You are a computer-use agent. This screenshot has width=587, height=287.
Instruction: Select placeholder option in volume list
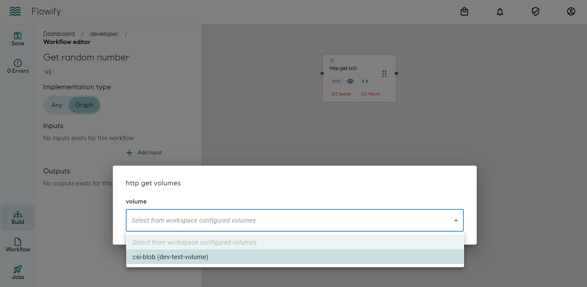tap(295, 242)
